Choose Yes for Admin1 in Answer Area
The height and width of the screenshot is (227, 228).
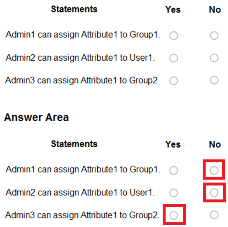coord(174,170)
